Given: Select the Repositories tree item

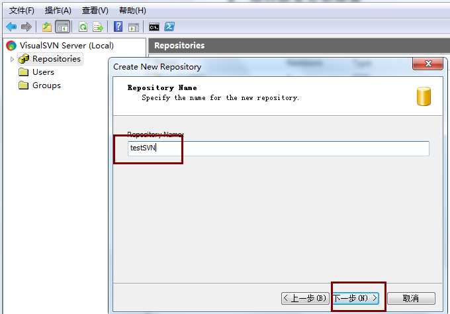Looking at the screenshot, I should (56, 59).
